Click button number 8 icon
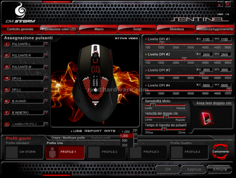This screenshot has height=178, width=236. tap(6, 124)
